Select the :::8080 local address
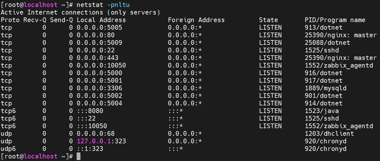This screenshot has height=161, width=380. click(x=90, y=111)
